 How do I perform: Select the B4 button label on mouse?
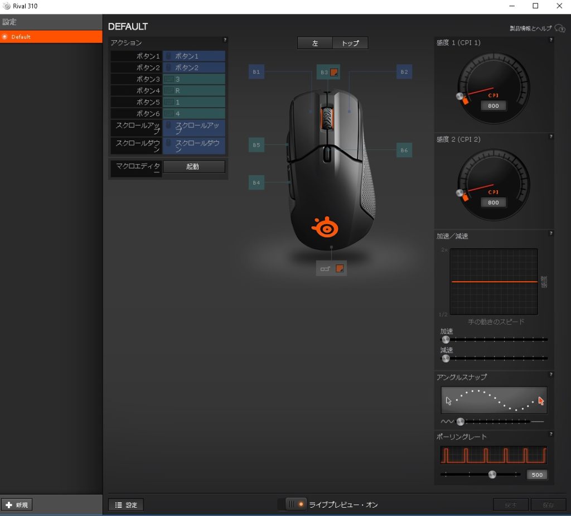click(x=257, y=182)
